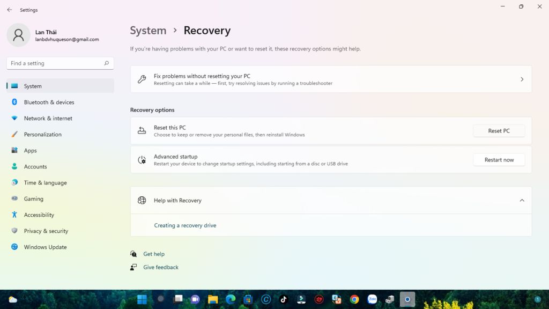Click the lanbdvhuqueson@gmail.com account email
Screen dimensions: 549x309
[67, 40]
